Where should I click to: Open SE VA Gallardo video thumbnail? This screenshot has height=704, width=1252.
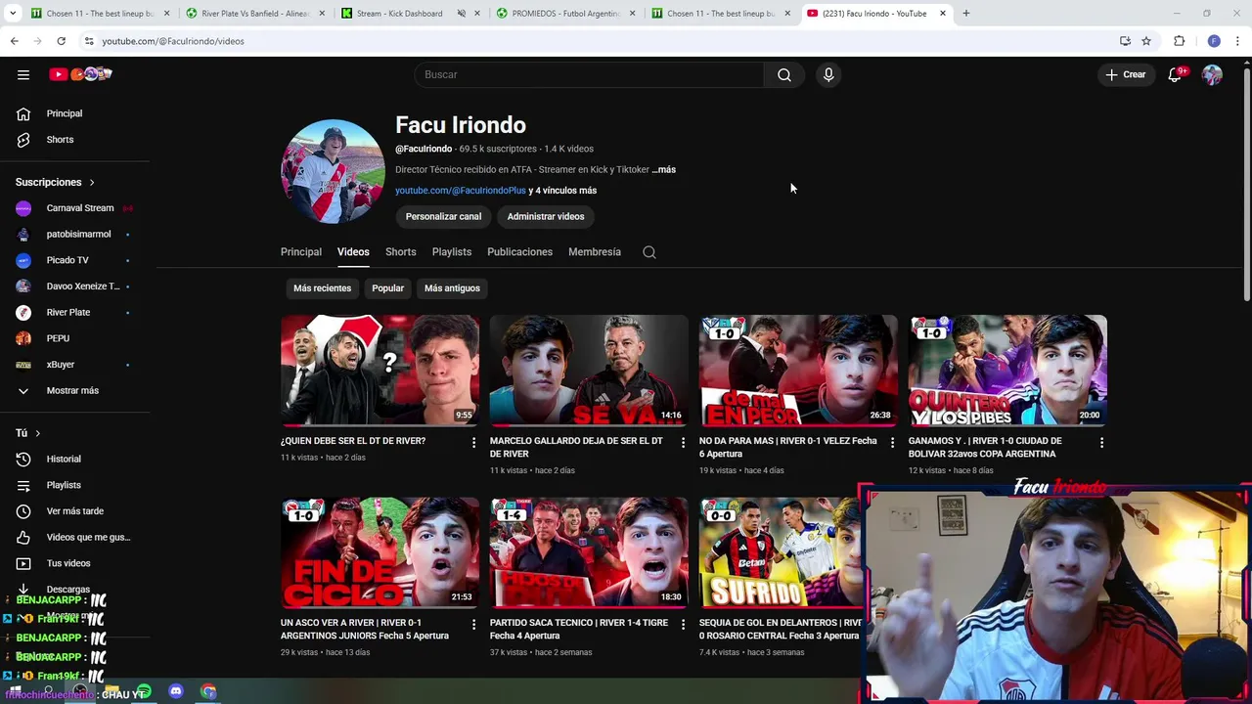[589, 371]
